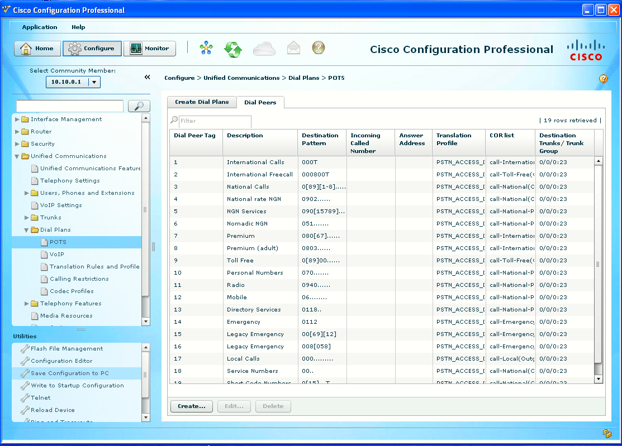Open the envelope feedback icon
The image size is (622, 446).
293,48
